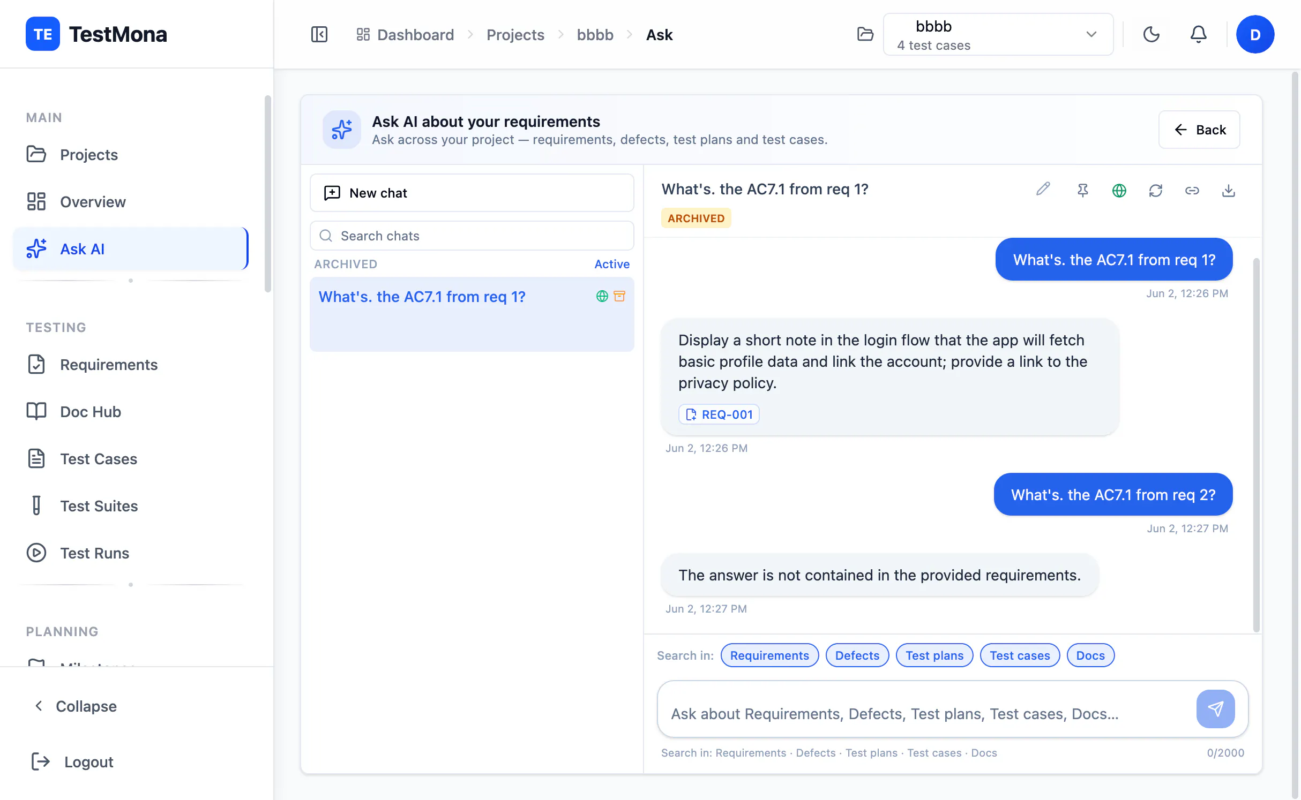Toggle the Test cases filter chip
This screenshot has width=1301, height=800.
(x=1020, y=655)
